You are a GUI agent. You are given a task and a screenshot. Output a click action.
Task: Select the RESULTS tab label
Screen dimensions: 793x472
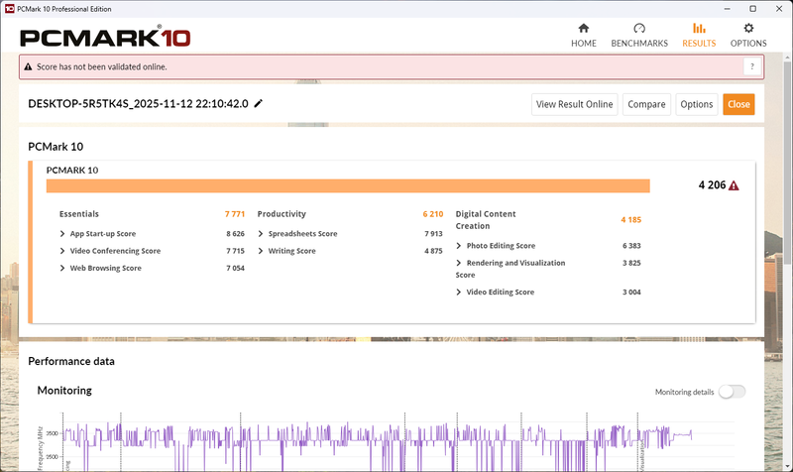pyautogui.click(x=699, y=44)
